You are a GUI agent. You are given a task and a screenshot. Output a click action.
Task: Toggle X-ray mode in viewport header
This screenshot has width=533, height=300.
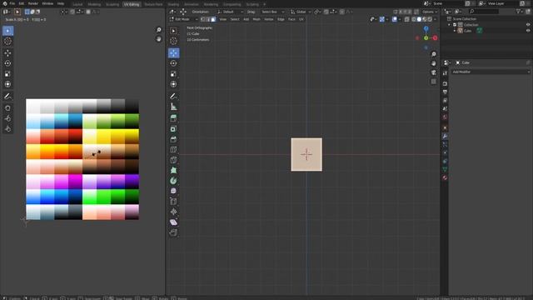pyautogui.click(x=407, y=19)
